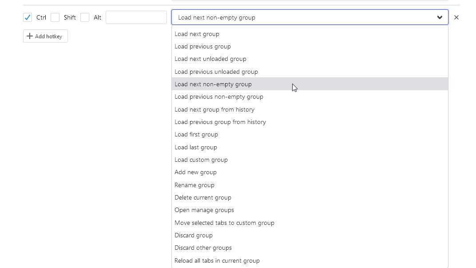Viewport: 476px width, 268px height.
Task: Choose "Load previous non-empty group"
Action: (x=219, y=96)
